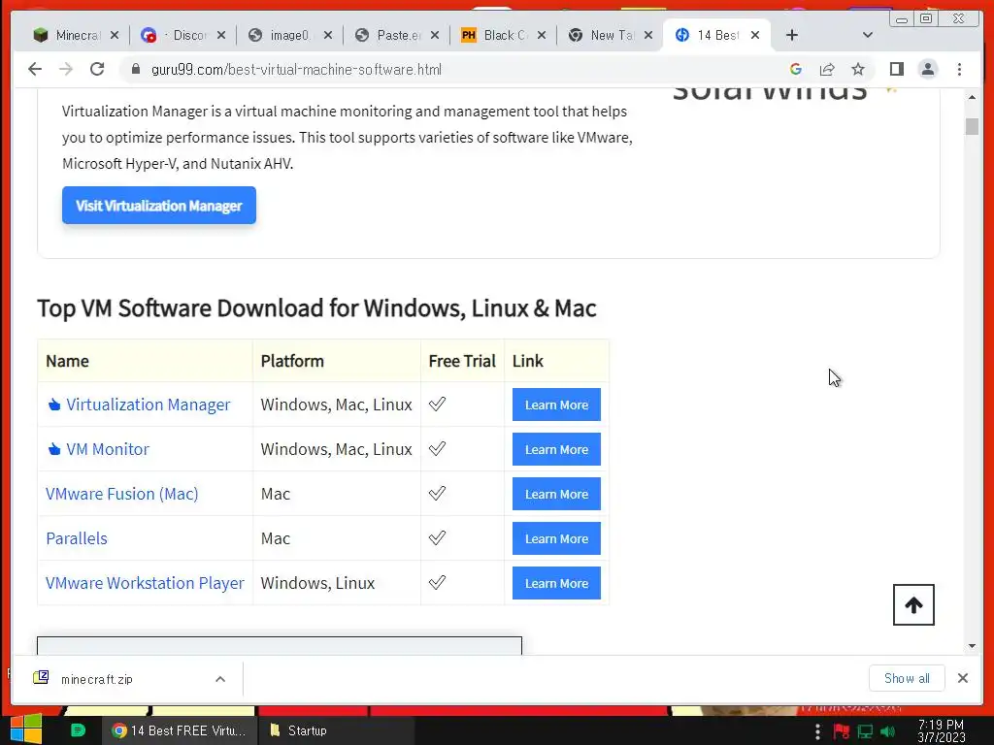This screenshot has height=745, width=994.
Task: Click the scrollbar up arrow
Action: point(972,97)
